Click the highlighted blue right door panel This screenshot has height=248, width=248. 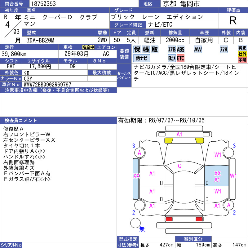[216, 176]
